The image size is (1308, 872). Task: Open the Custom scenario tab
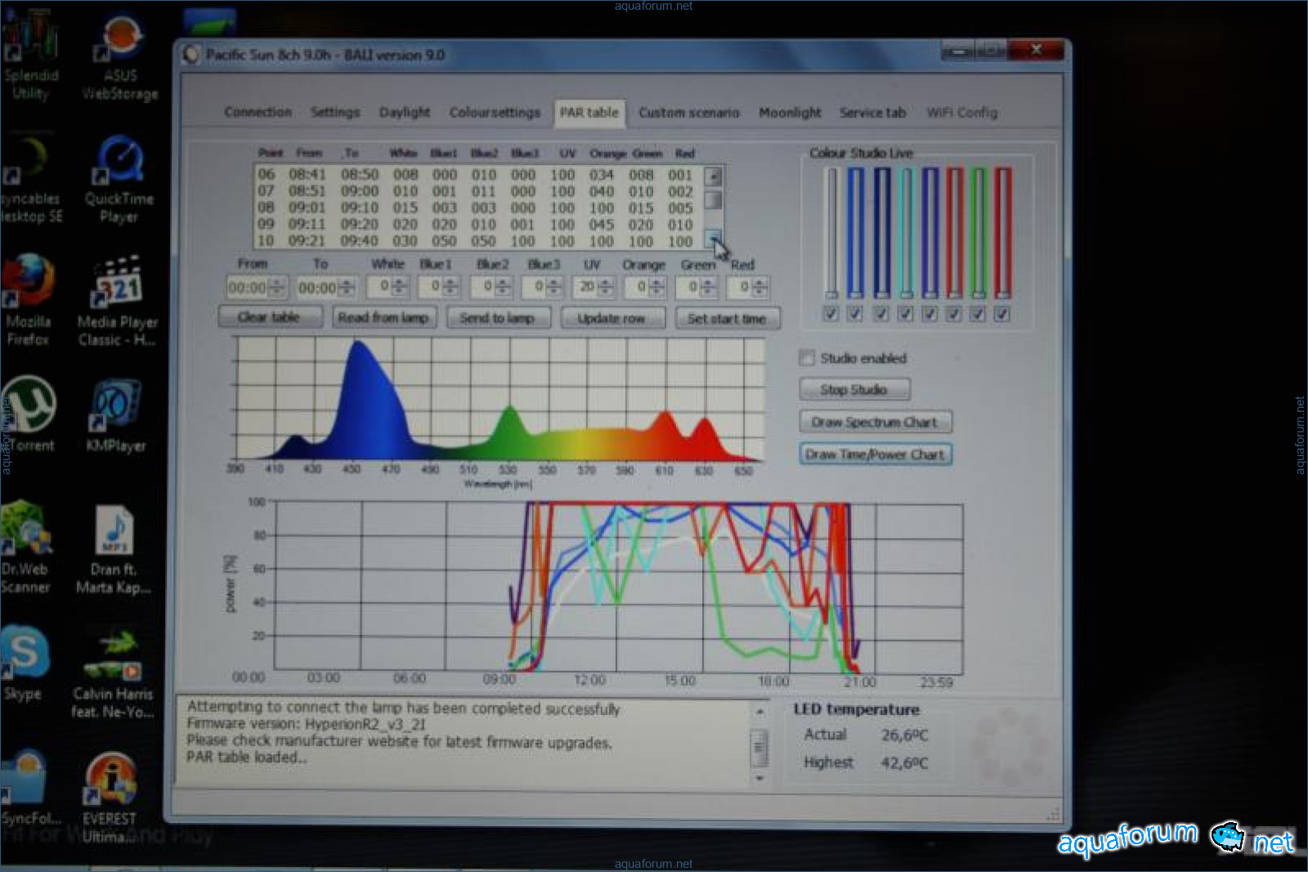(x=688, y=113)
